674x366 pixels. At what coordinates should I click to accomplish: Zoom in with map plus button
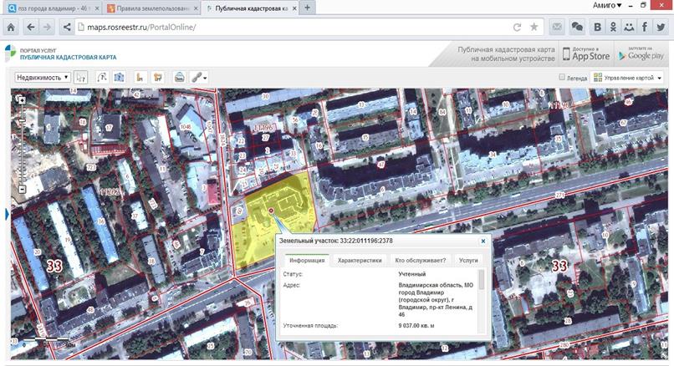[x=22, y=100]
